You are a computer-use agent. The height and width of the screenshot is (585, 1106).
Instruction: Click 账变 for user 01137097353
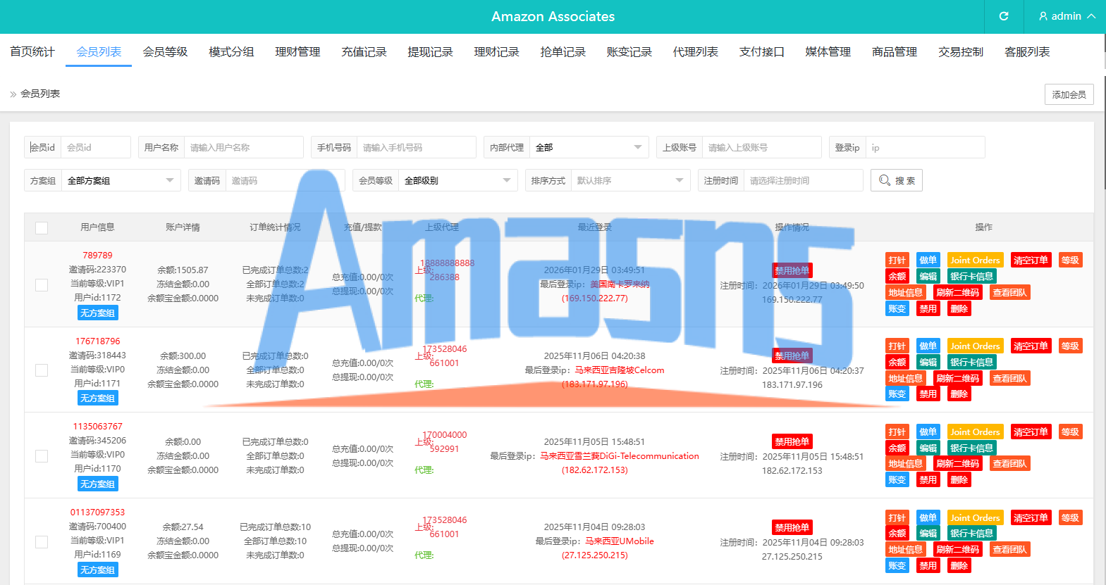tap(897, 565)
